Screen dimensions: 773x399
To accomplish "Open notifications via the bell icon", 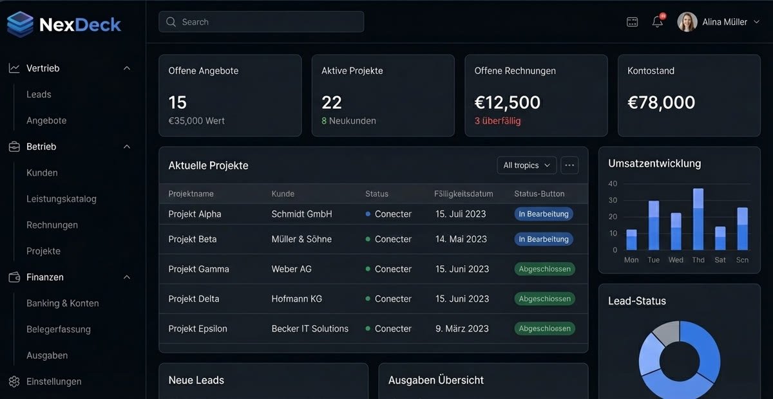I will pyautogui.click(x=657, y=21).
